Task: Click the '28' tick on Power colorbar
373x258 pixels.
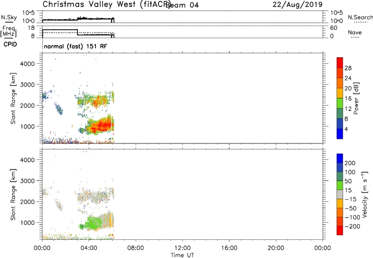Action: pyautogui.click(x=348, y=68)
